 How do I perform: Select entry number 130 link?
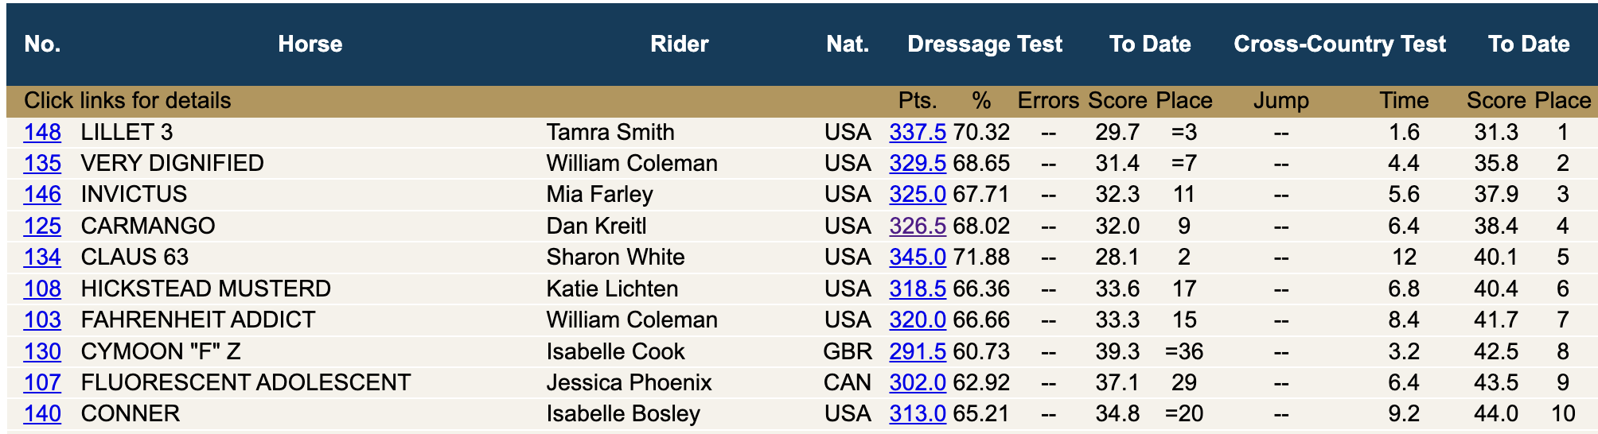[x=42, y=351]
